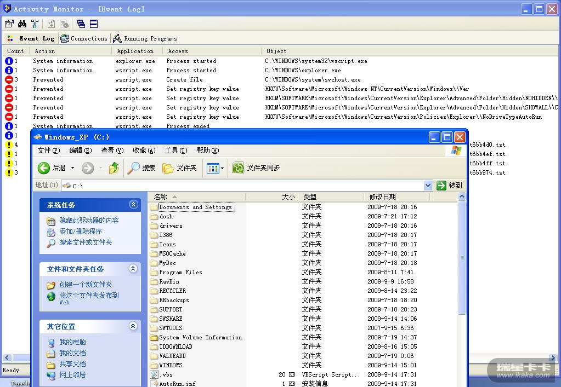Click the Up folder icon in Explorer
This screenshot has width=561, height=387.
[x=114, y=168]
